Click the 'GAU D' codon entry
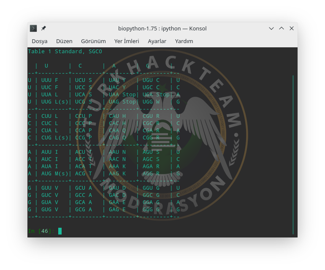Image resolution: width=325 pixels, height=270 pixels. (117, 188)
